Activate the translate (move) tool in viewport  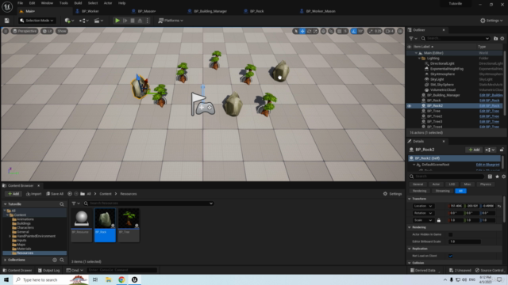pyautogui.click(x=302, y=31)
